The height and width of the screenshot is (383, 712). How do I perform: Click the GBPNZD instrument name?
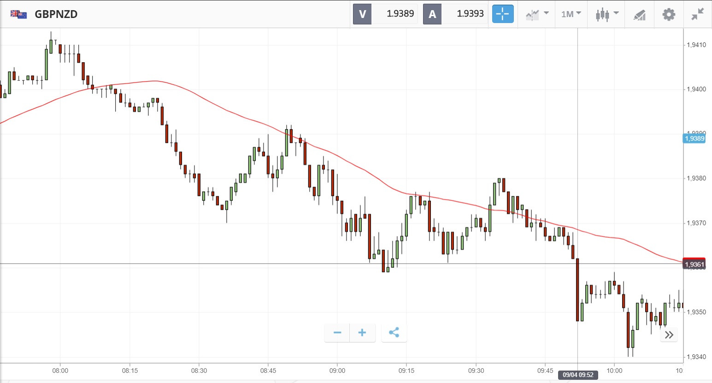(x=56, y=14)
